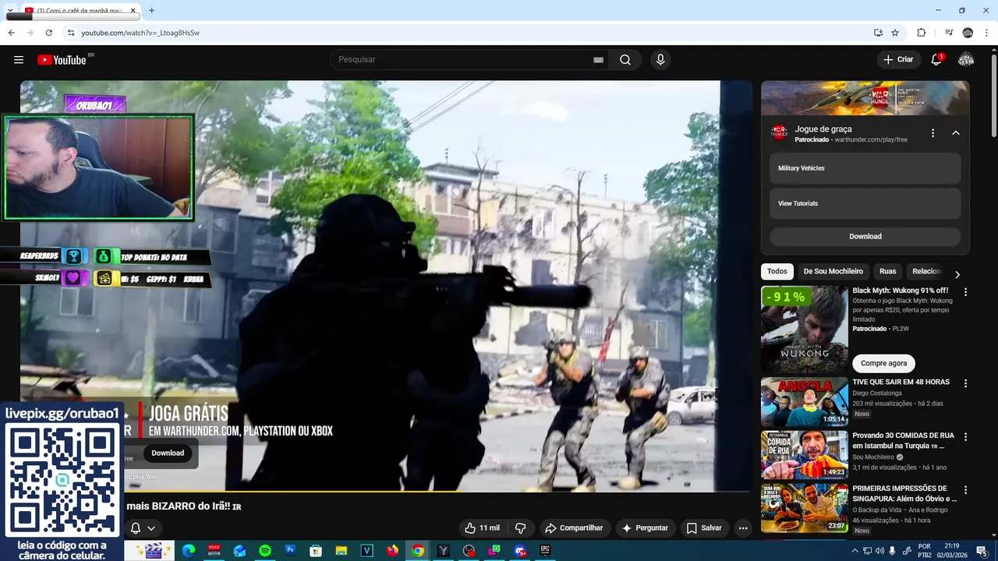Click the ad Download button on video
998x561 pixels.
pyautogui.click(x=168, y=453)
